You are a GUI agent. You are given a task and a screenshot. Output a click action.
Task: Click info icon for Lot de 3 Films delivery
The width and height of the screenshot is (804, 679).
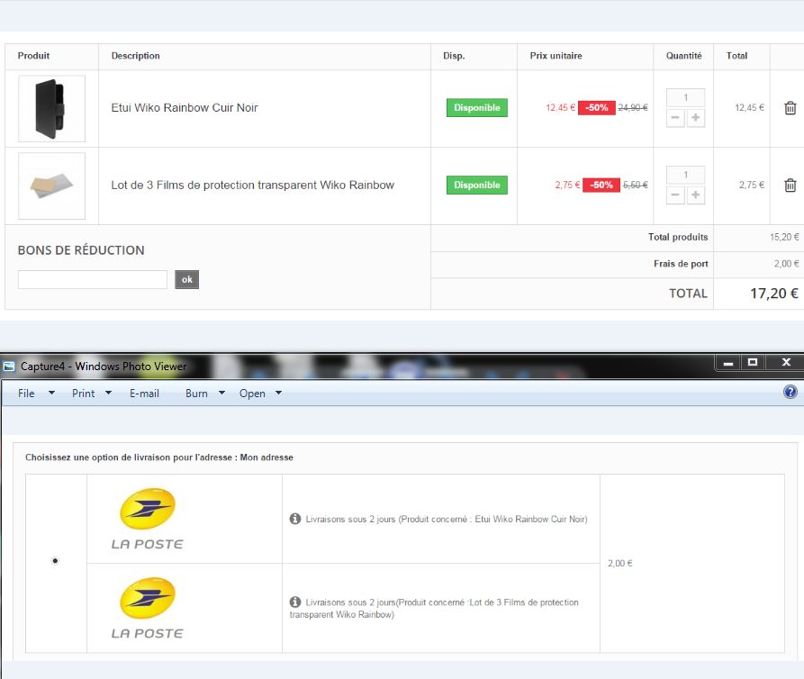[x=294, y=602]
